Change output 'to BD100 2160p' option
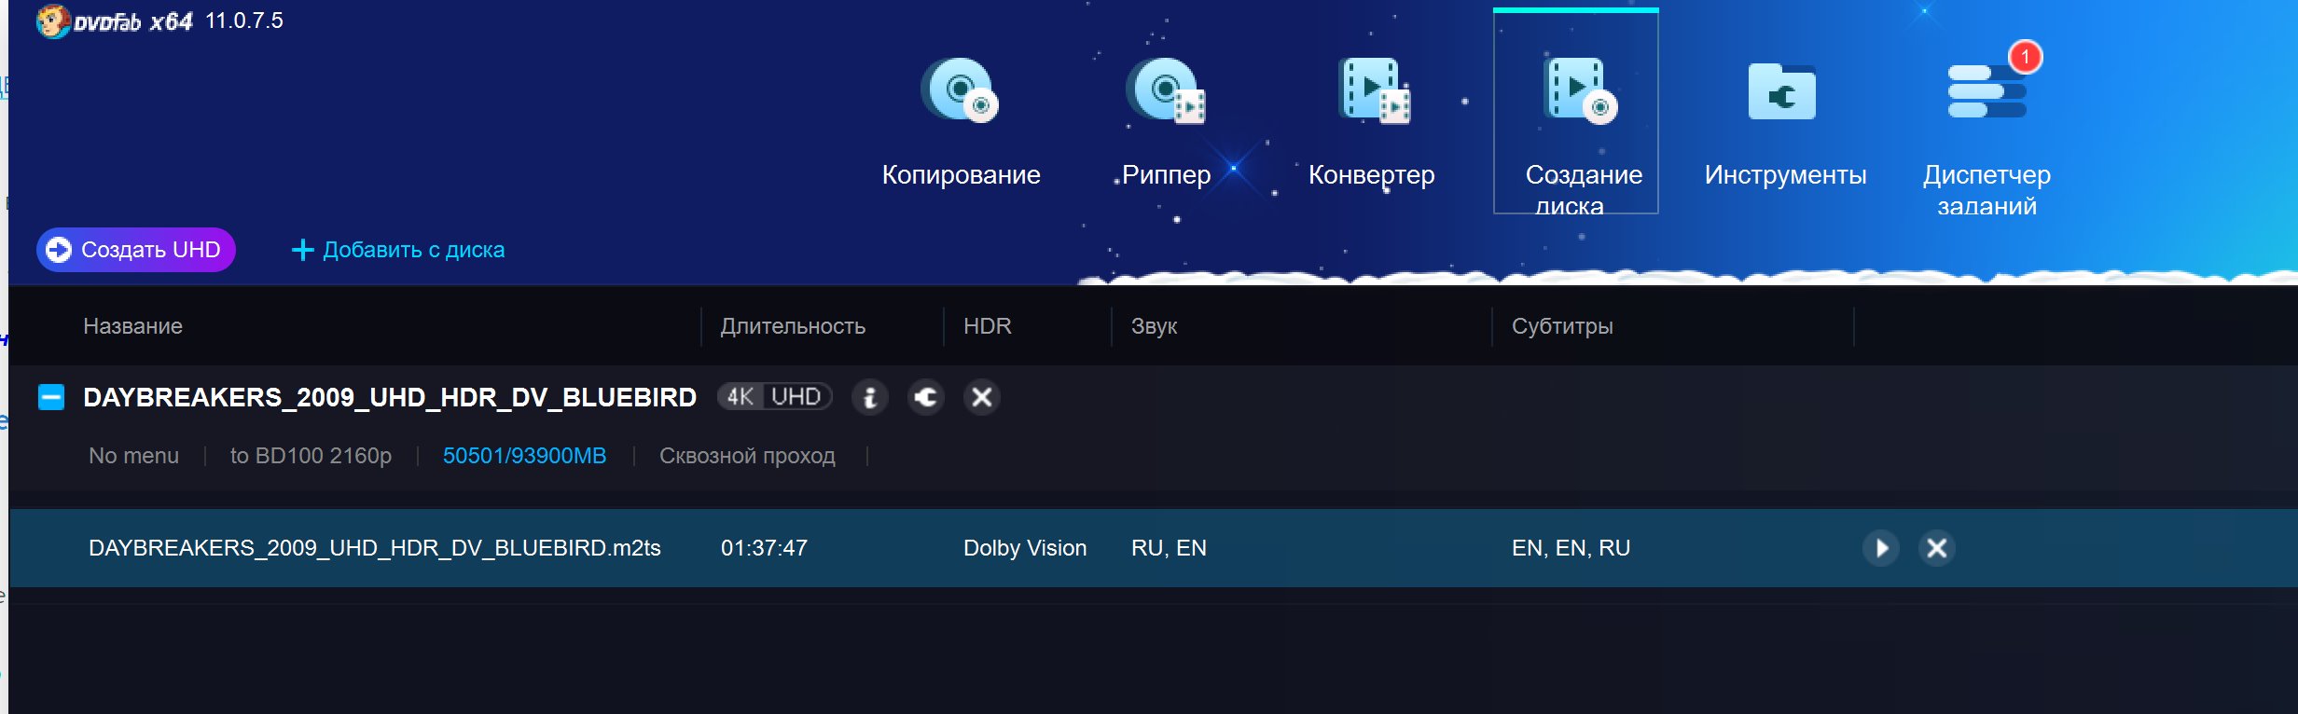2298x714 pixels. pyautogui.click(x=311, y=456)
